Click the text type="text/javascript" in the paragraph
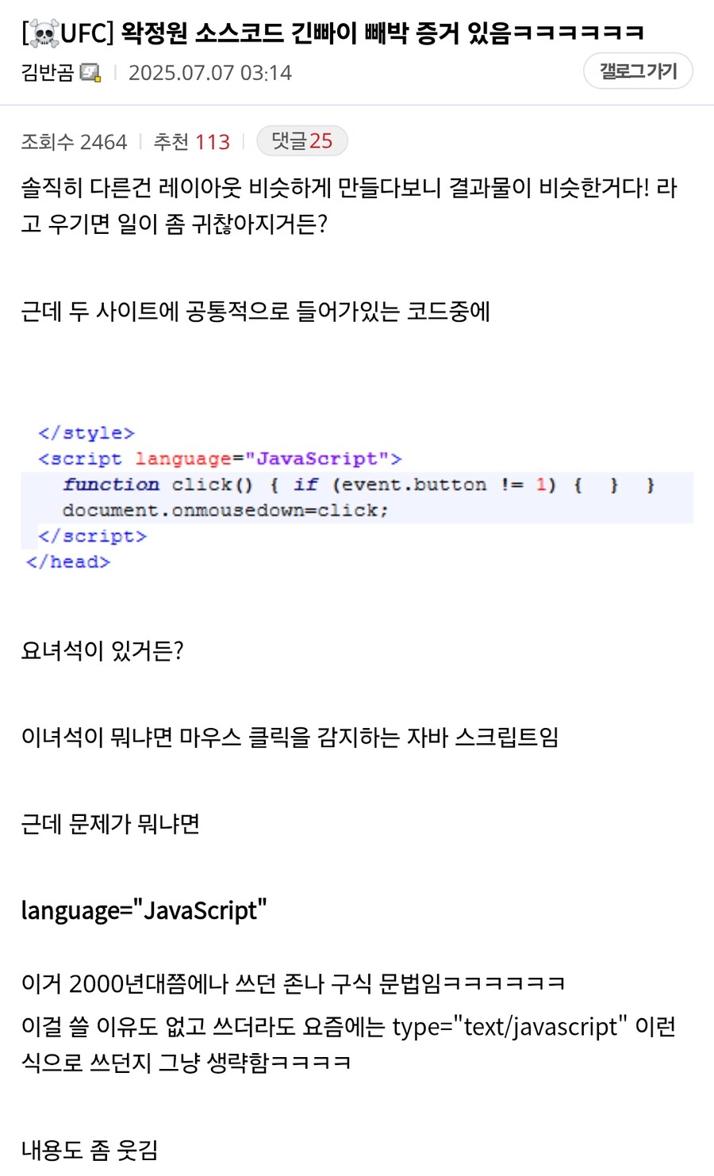 coord(509,1027)
